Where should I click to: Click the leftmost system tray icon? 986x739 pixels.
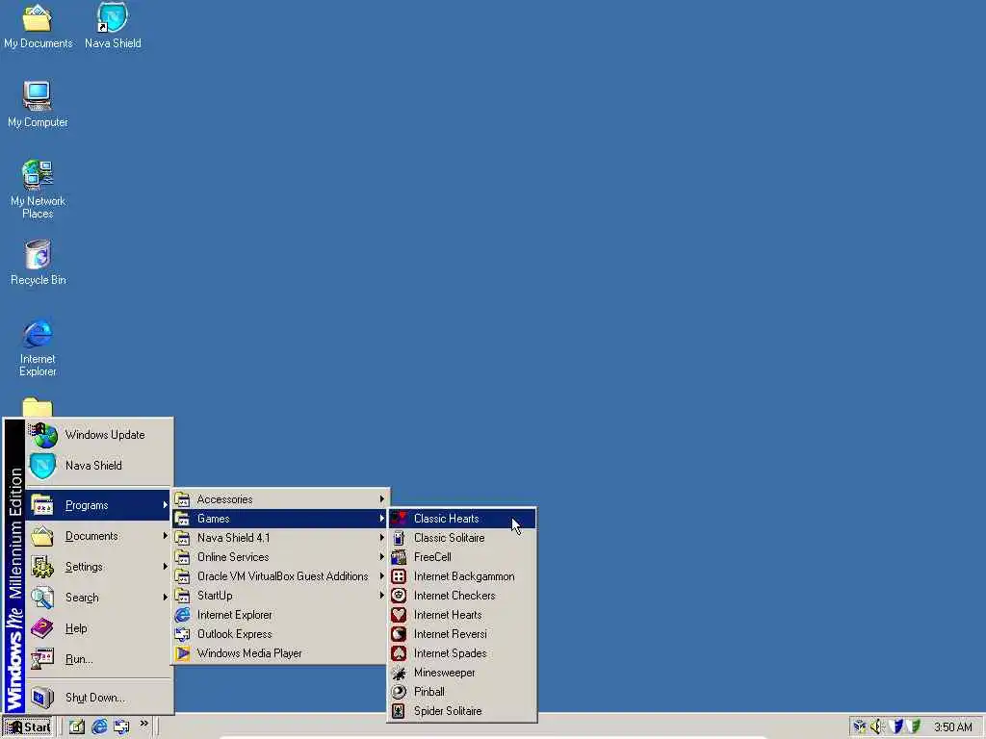[x=860, y=727]
